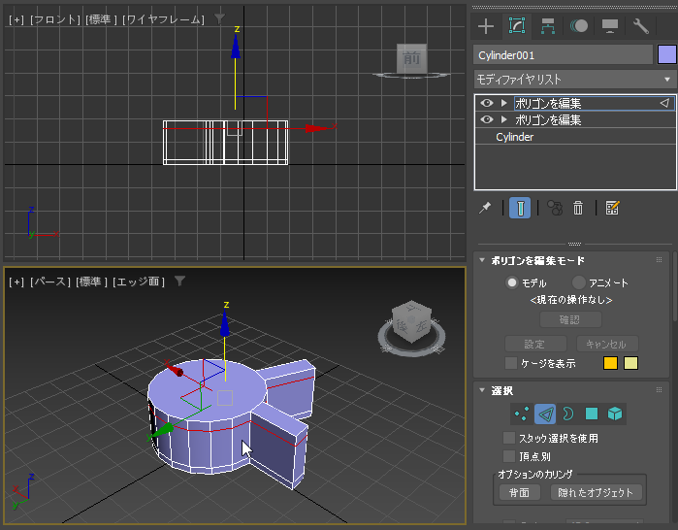Screen dimensions: 678x530
Task: Expand the second ポリゴンを編集 modifier
Action: click(503, 119)
